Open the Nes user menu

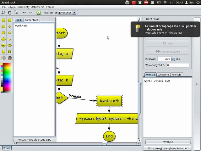190,3
